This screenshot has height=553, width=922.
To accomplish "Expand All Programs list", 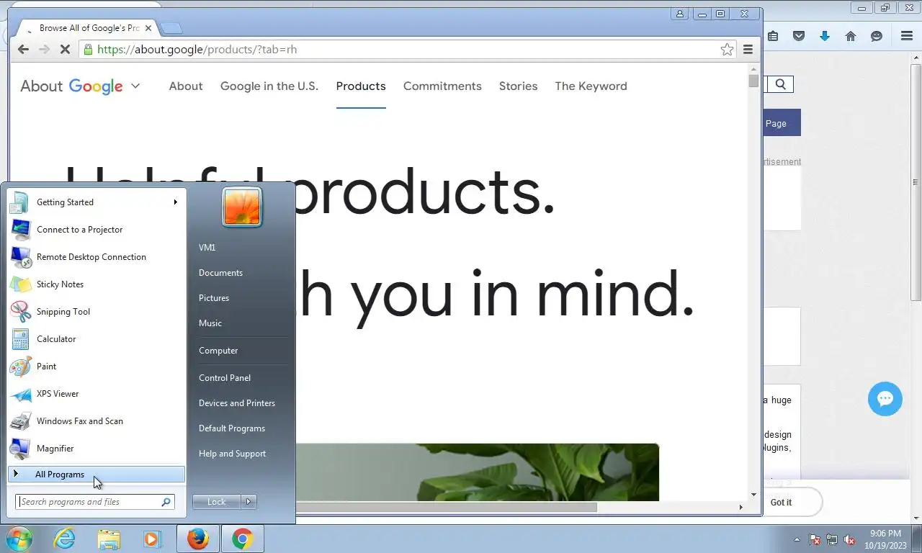I will pos(96,475).
